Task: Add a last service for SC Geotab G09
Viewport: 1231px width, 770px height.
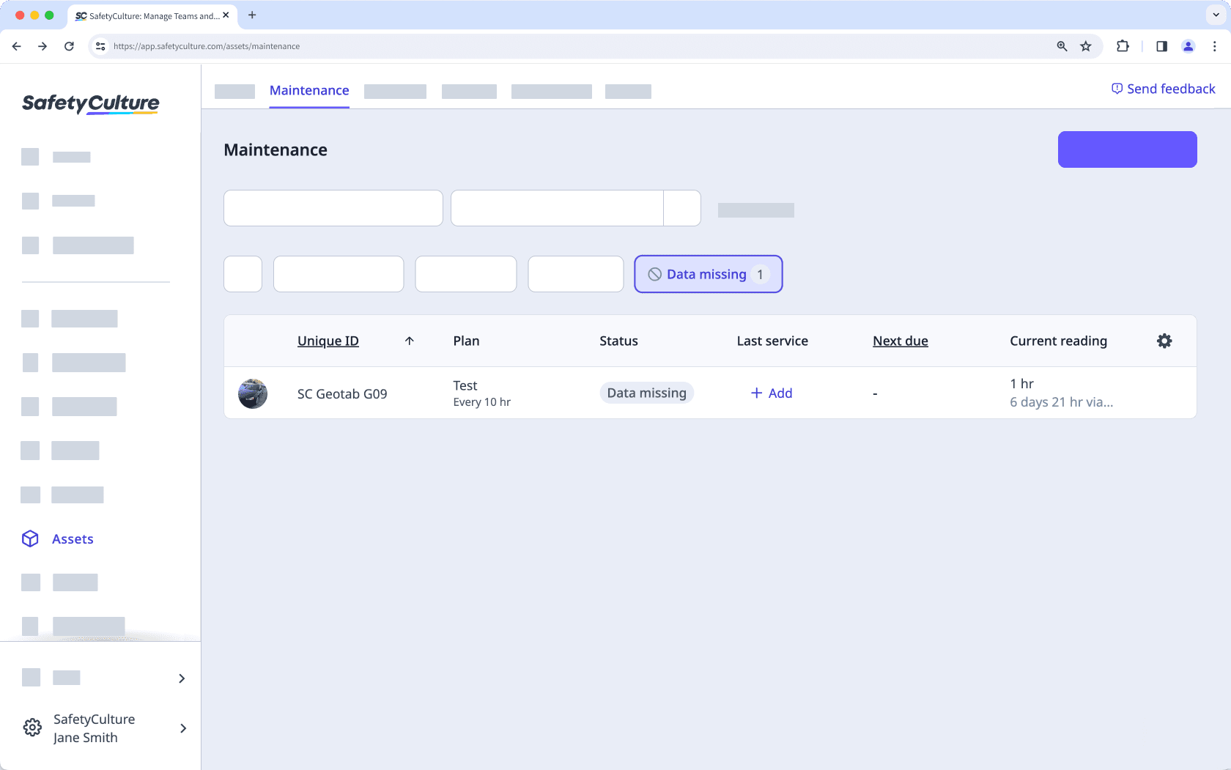Action: click(x=771, y=393)
